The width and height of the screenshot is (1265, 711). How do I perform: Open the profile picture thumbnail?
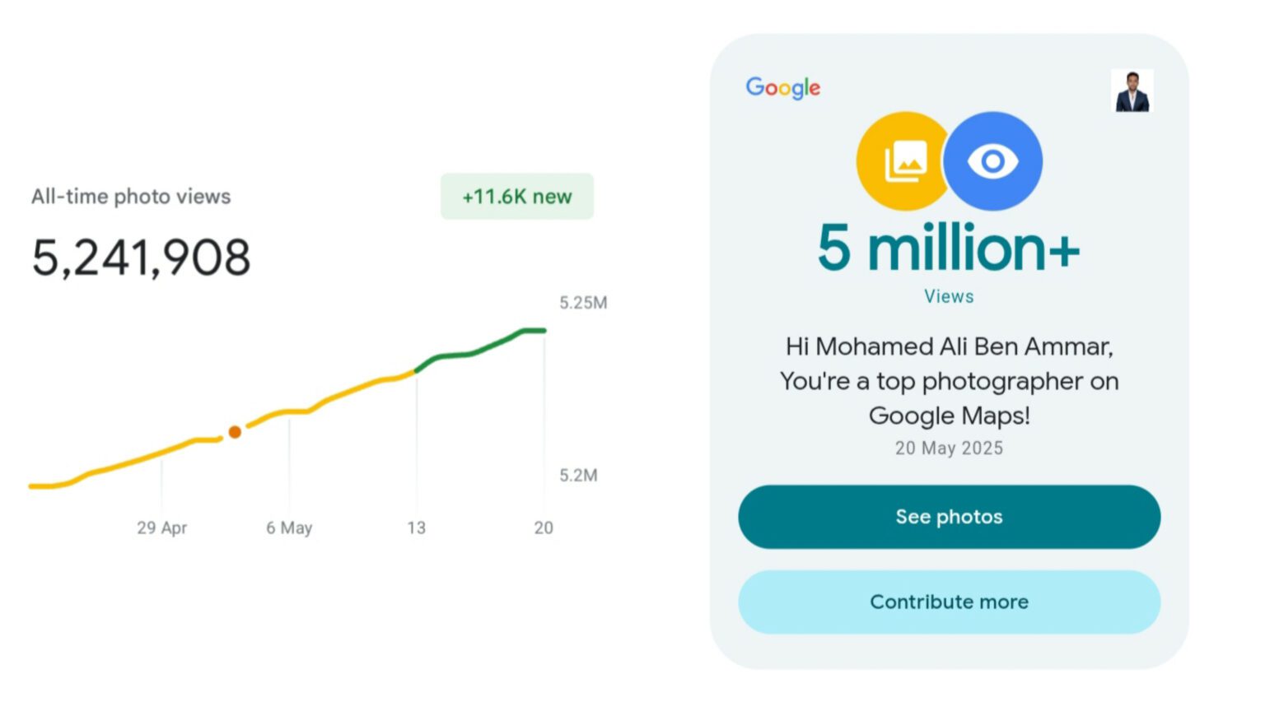coord(1132,91)
